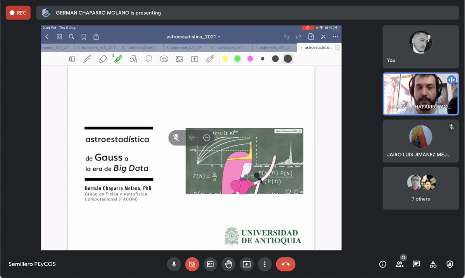Viewport: 465px width, 278px height.
Task: Select the Shapes tool
Action: coord(133,59)
